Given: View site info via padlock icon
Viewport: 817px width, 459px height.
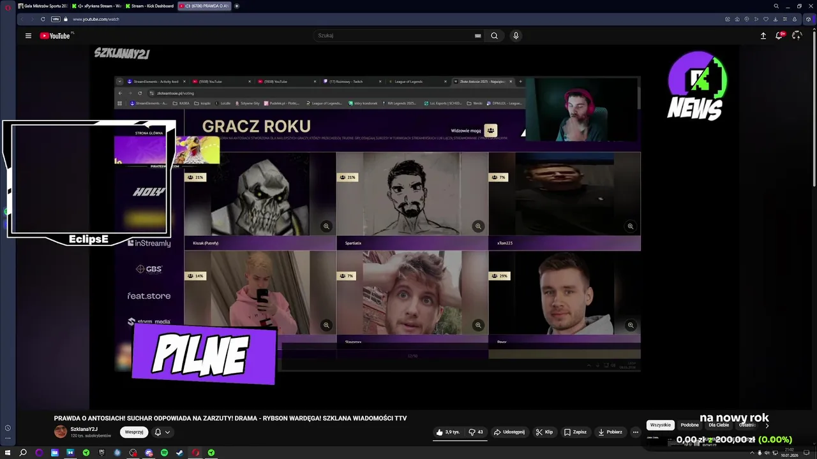Looking at the screenshot, I should [65, 19].
